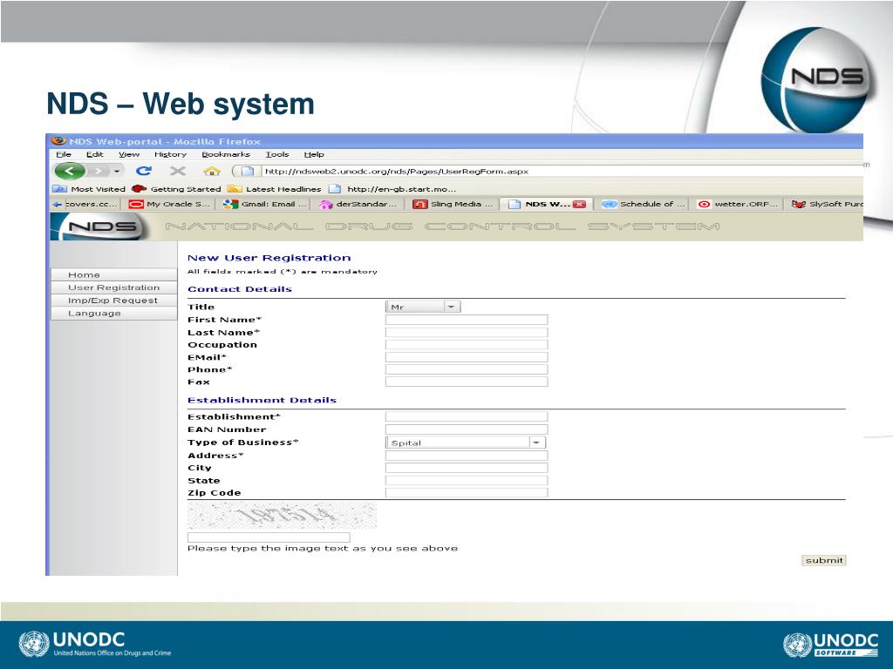Viewport: 893px width, 669px height.
Task: Close the NDS W... tab with its red X
Action: click(579, 204)
